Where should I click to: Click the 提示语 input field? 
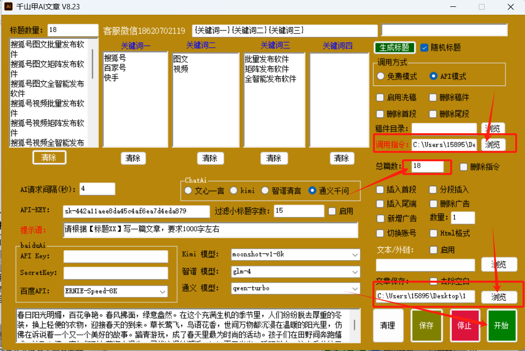coord(210,230)
